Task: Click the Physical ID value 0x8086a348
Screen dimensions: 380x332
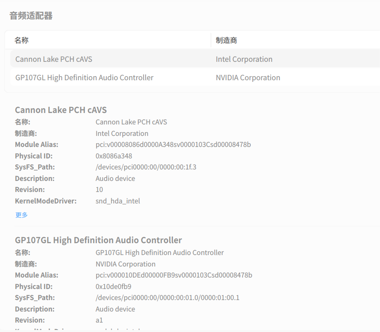Action: tap(114, 156)
